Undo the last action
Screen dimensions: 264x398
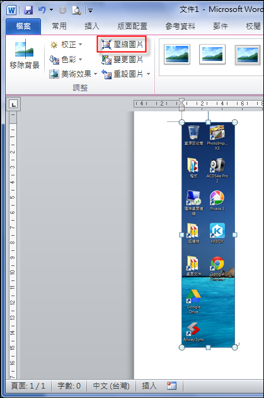(x=42, y=10)
